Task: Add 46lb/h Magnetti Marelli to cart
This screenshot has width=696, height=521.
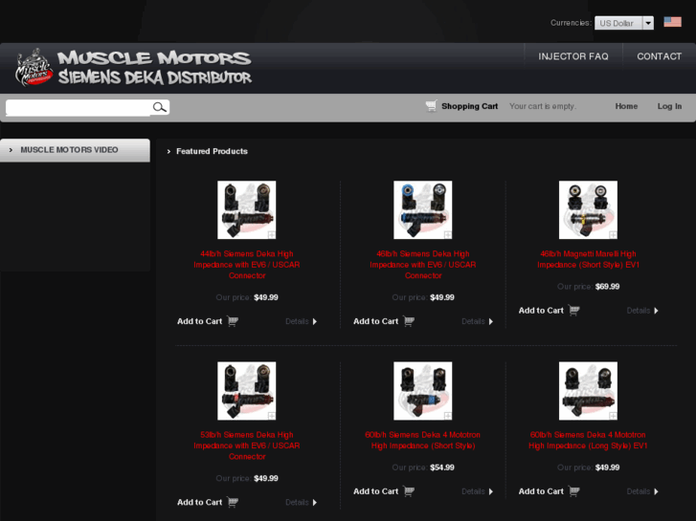Action: [541, 311]
